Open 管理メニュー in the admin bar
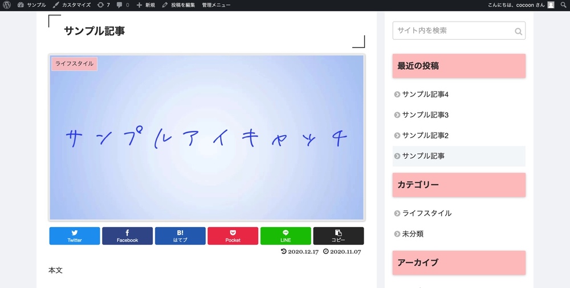The image size is (570, 288). (216, 5)
